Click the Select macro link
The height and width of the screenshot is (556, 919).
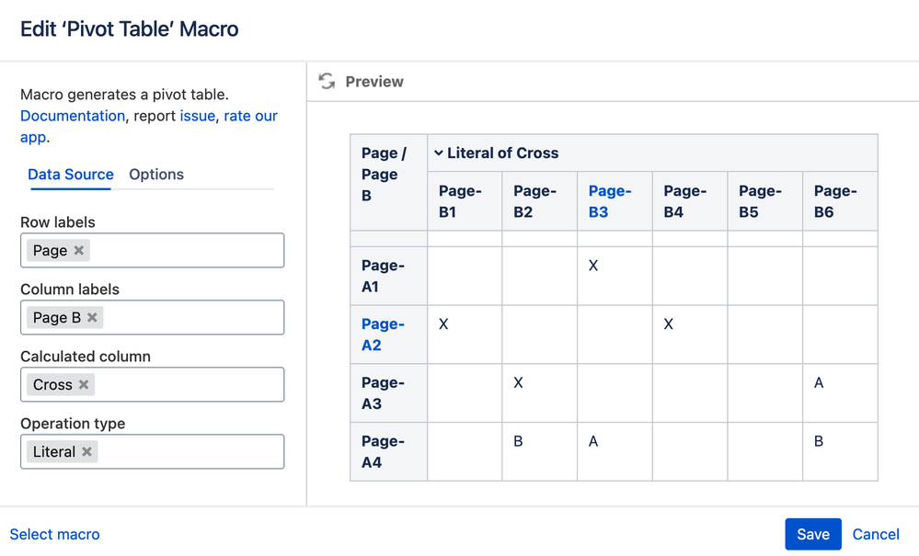[x=55, y=534]
